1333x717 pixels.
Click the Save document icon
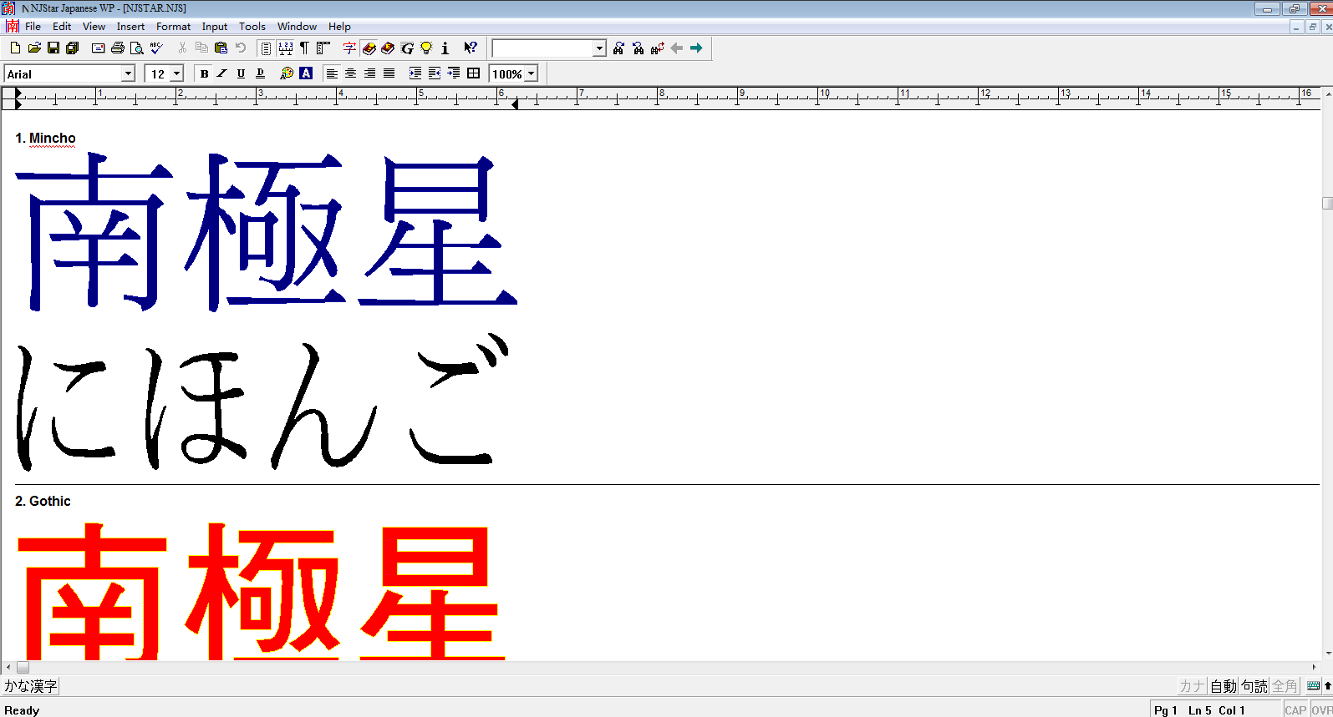point(53,48)
